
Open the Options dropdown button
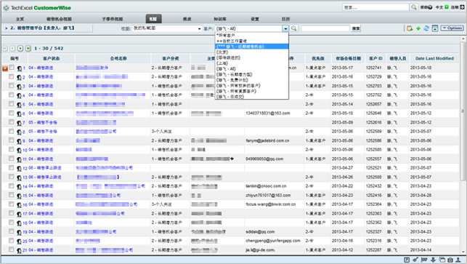[452, 28]
